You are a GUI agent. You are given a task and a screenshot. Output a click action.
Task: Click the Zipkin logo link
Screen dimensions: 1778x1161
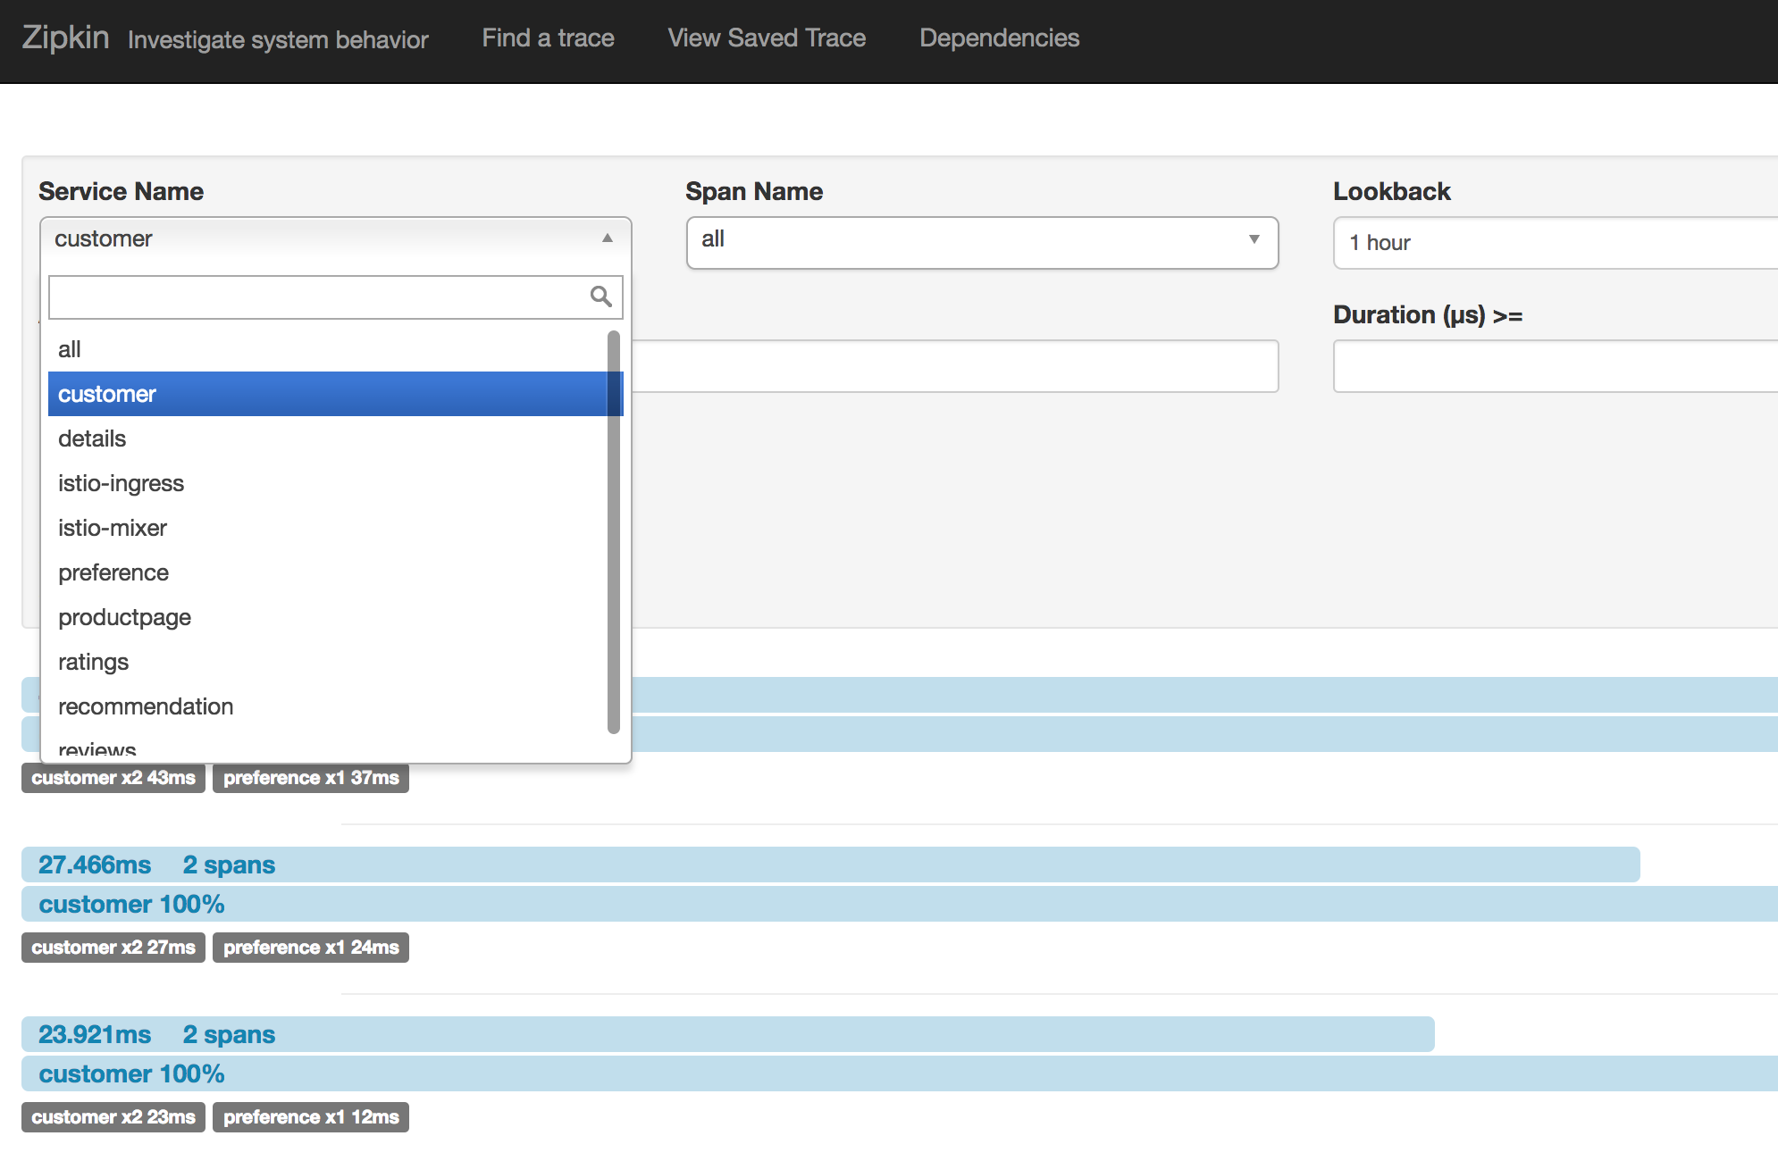tap(65, 38)
